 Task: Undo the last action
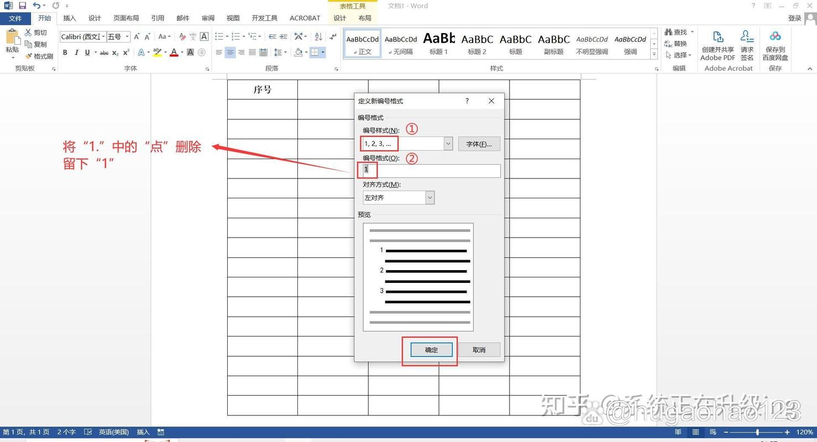click(x=36, y=6)
